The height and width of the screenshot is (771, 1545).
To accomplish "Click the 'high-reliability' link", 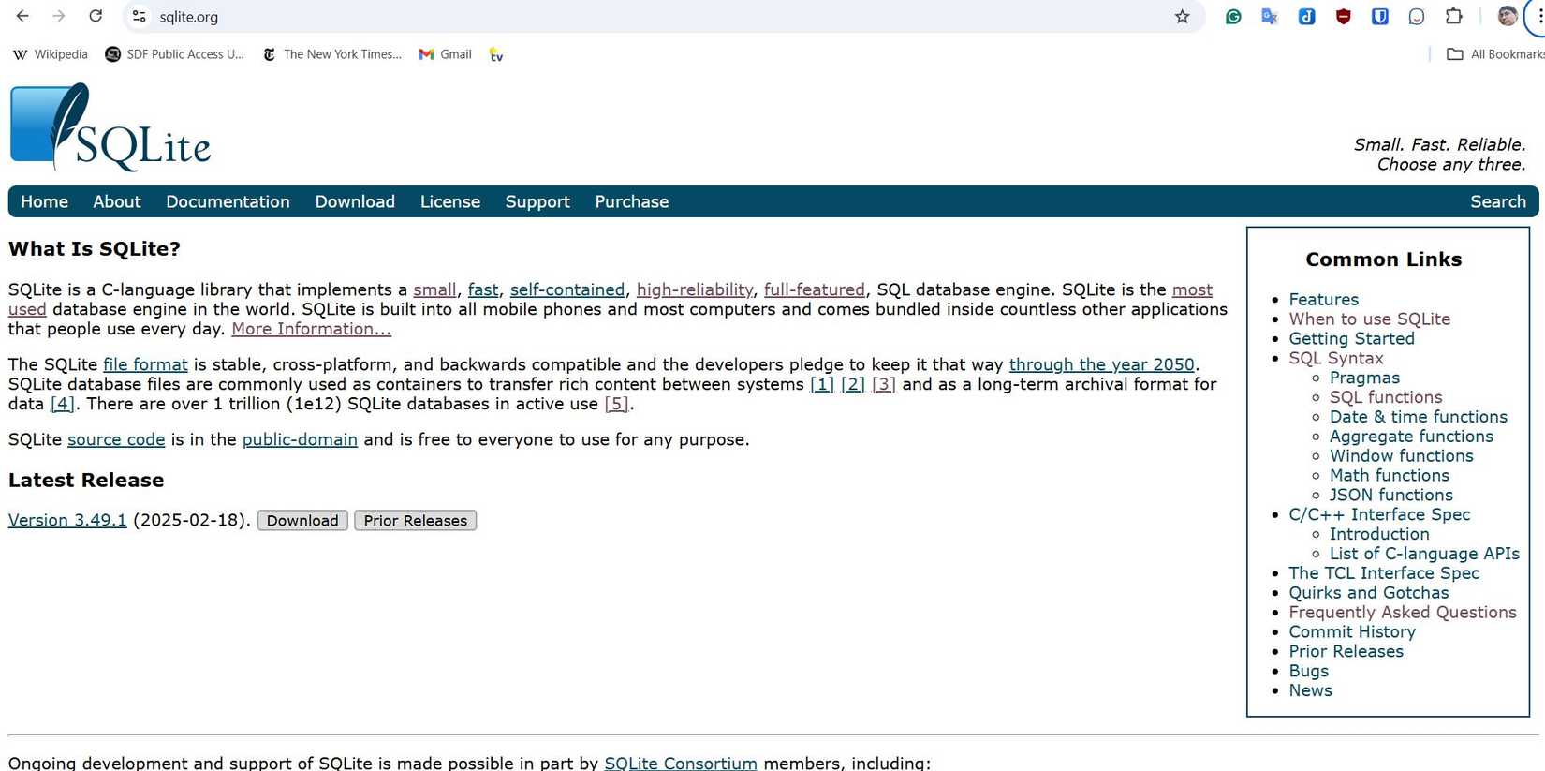I will [695, 289].
